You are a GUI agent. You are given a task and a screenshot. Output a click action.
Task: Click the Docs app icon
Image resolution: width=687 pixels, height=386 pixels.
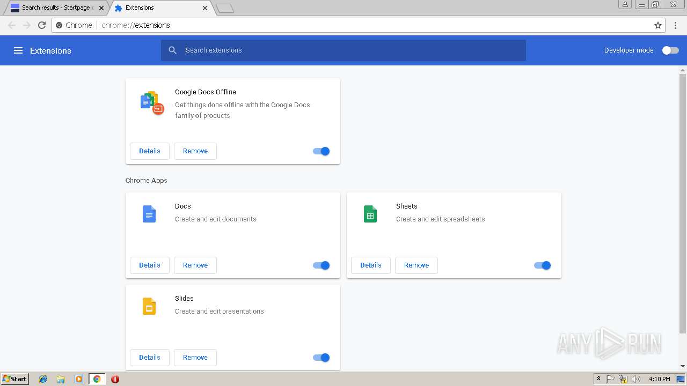(x=149, y=214)
